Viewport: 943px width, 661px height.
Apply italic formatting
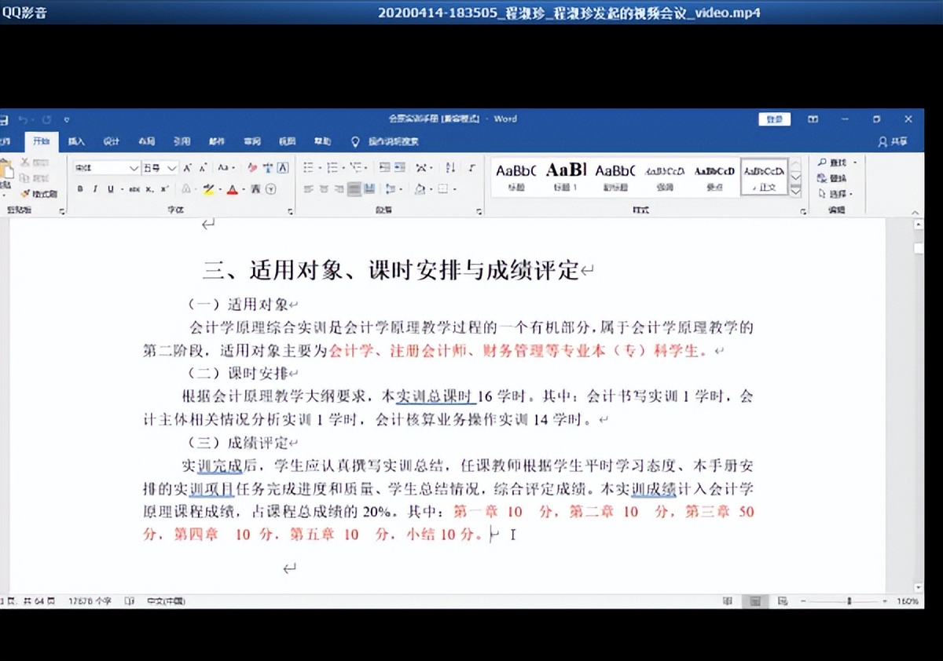95,188
